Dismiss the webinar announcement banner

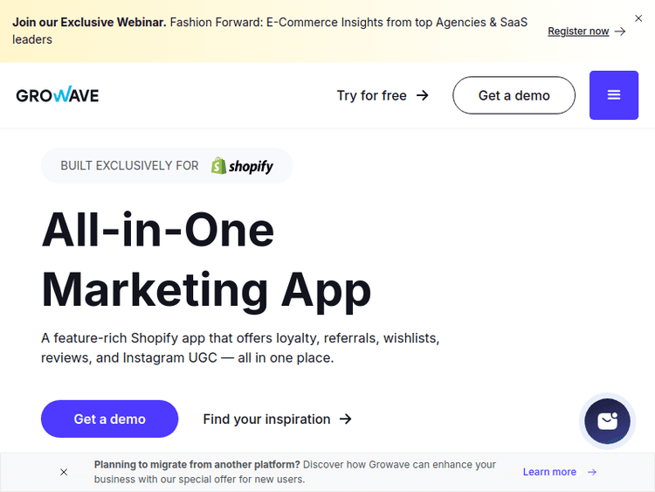click(638, 17)
